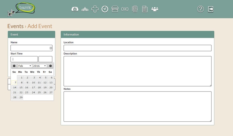Image resolution: width=233 pixels, height=136 pixels.
Task: Select February 3 in the calendar
Action: 32,78
